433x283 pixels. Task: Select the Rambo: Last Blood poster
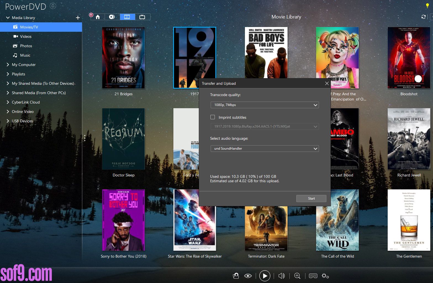(x=345, y=139)
